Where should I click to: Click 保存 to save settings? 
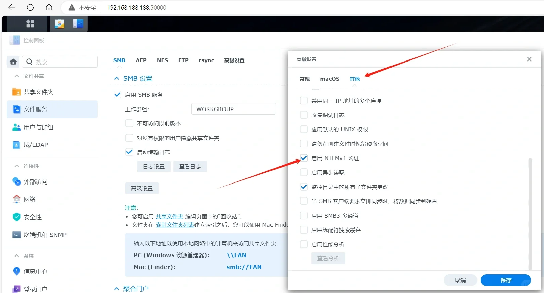pyautogui.click(x=506, y=280)
